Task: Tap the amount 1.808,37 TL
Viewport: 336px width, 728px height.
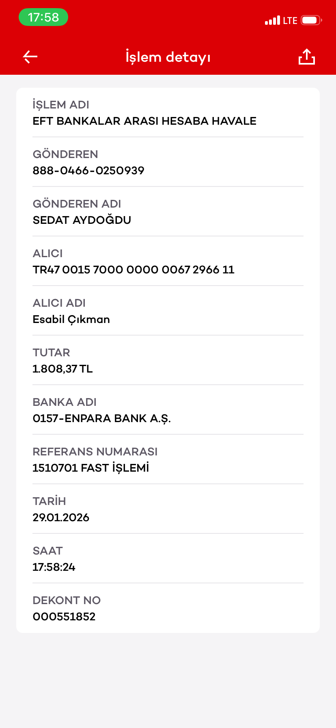Action: (x=62, y=369)
